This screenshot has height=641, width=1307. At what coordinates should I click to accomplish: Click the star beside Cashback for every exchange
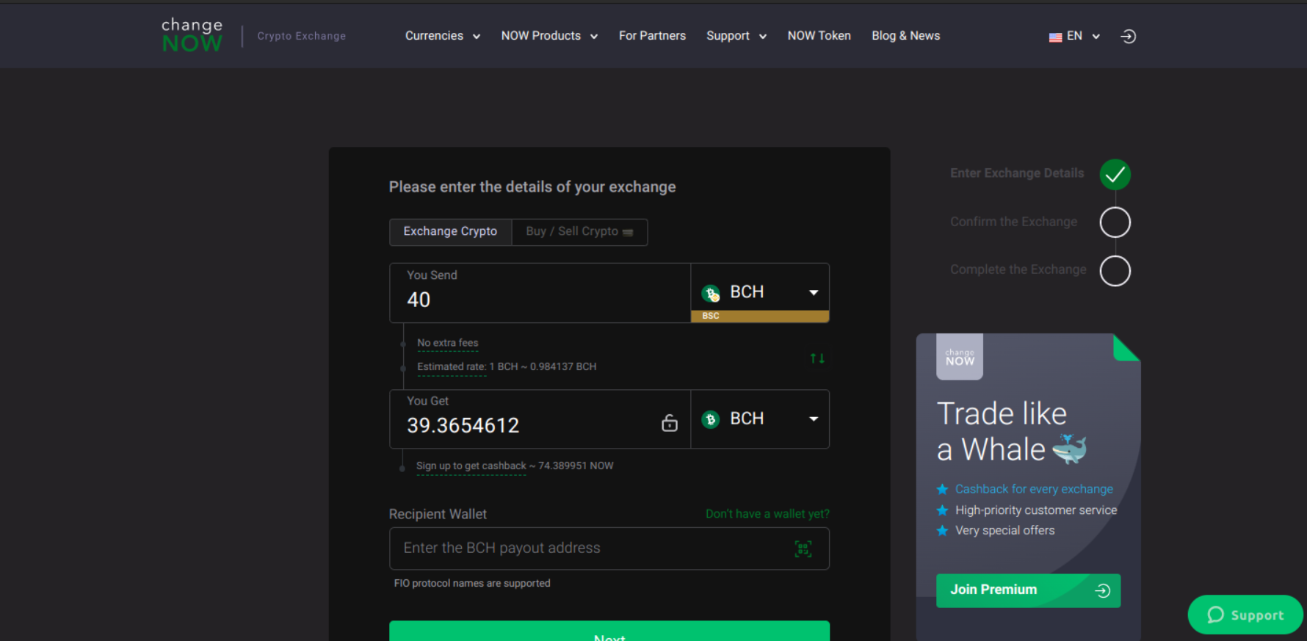coord(943,489)
